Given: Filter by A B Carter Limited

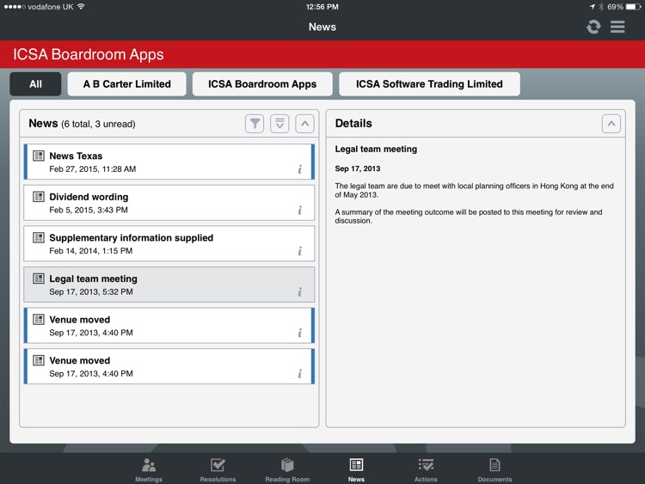Looking at the screenshot, I should click(126, 84).
